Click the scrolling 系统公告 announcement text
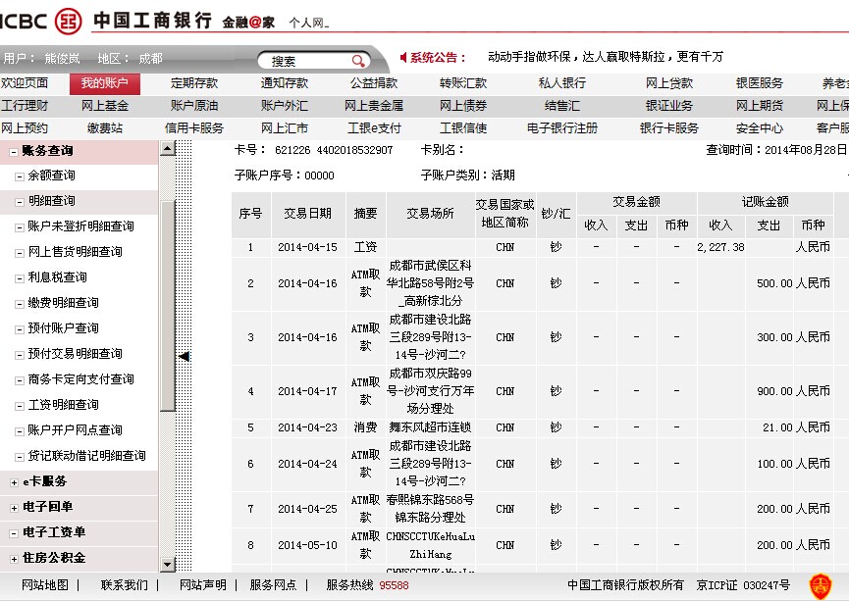This screenshot has width=849, height=601. [606, 57]
